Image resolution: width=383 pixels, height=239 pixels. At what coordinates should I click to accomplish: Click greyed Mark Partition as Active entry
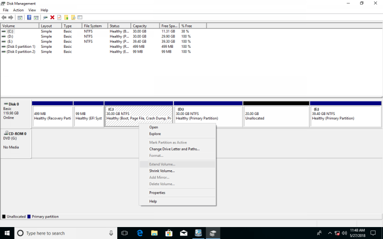(178, 142)
